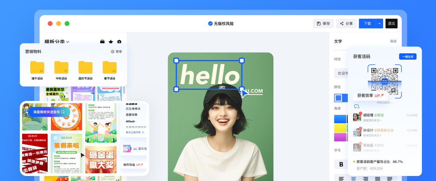Pick the blue gradient swatch under 角度
The image size is (436, 181).
point(340,119)
